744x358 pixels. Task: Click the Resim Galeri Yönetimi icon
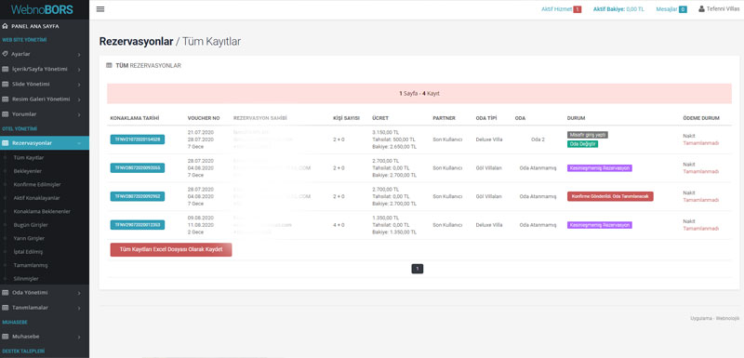click(x=6, y=99)
